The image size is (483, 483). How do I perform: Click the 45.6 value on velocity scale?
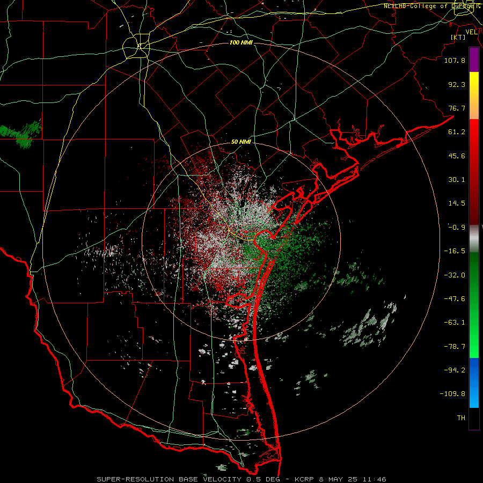(x=457, y=156)
